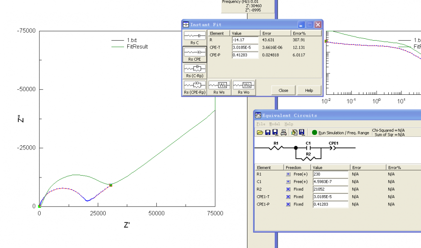Select the Rs Ws Warburg model
Screen dimensions: 421x248
coord(219,87)
